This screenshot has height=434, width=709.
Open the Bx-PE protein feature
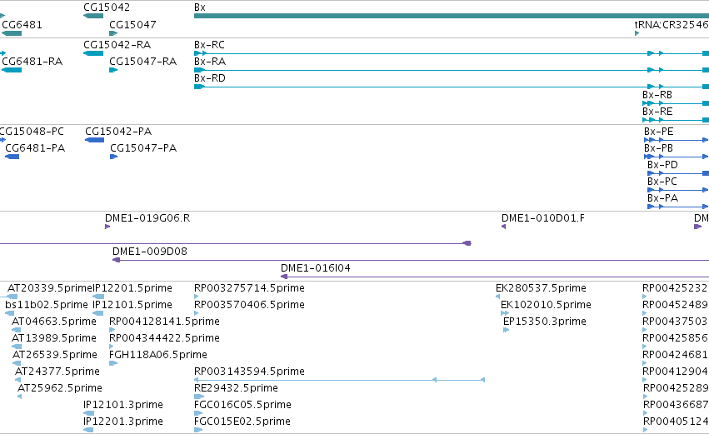pyautogui.click(x=659, y=132)
